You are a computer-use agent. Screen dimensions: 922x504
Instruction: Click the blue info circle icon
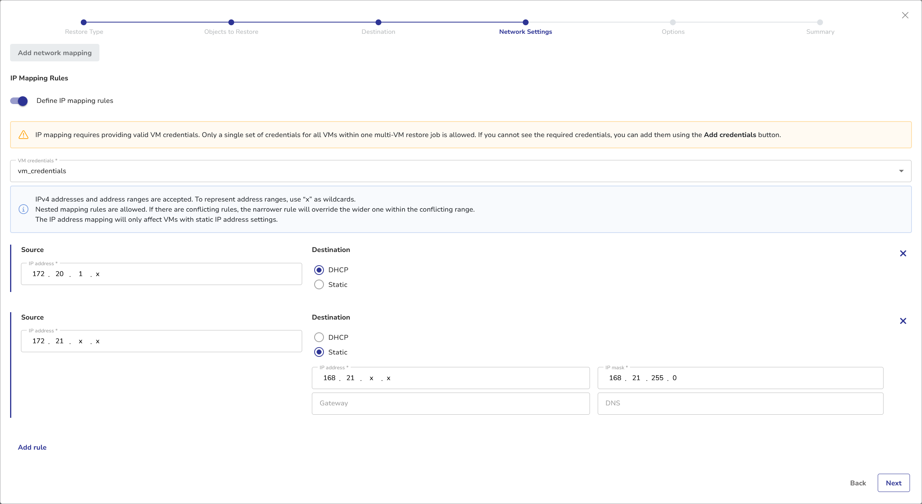(23, 209)
